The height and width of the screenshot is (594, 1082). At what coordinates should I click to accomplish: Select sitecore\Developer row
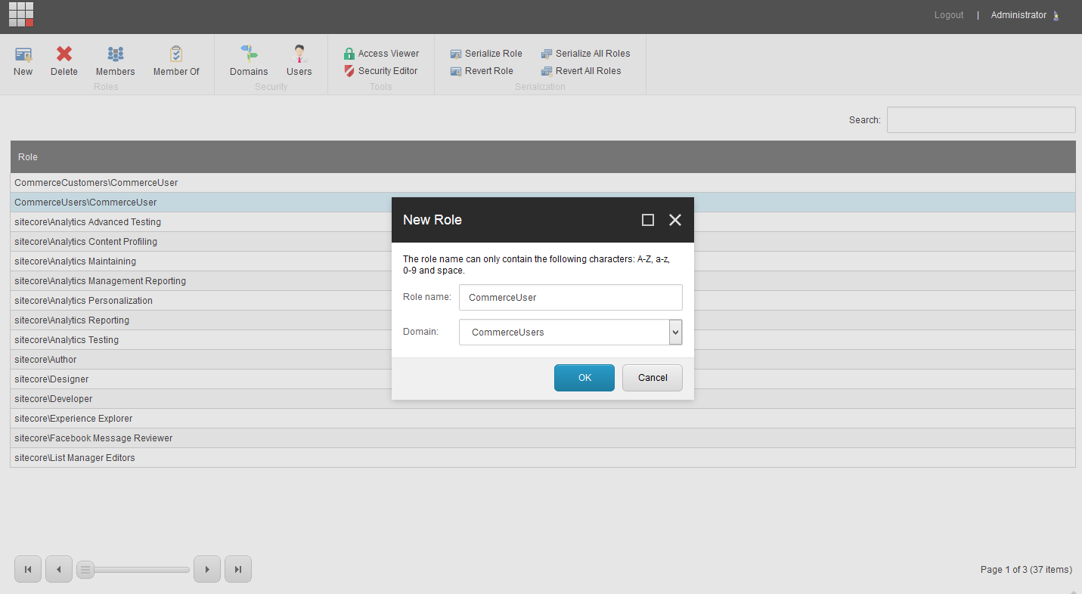click(543, 399)
